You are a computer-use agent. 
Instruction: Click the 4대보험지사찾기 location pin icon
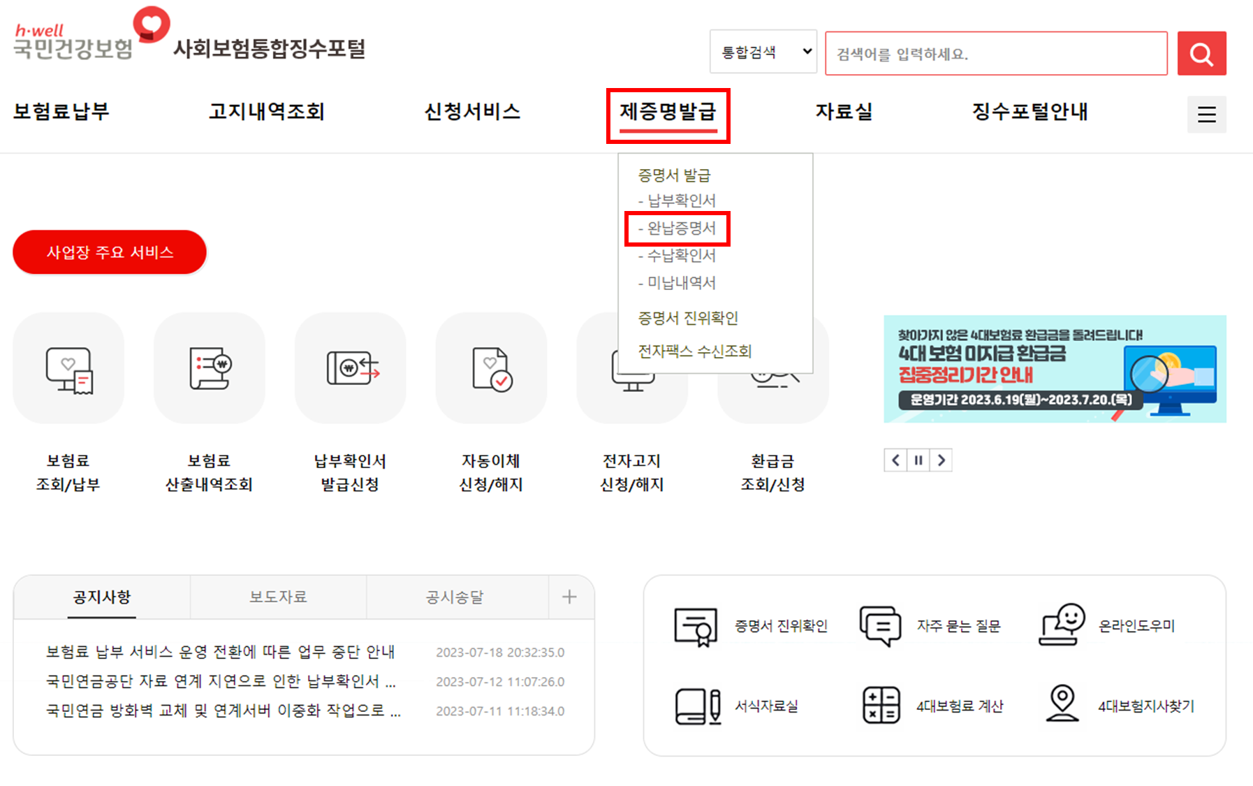pos(1062,703)
